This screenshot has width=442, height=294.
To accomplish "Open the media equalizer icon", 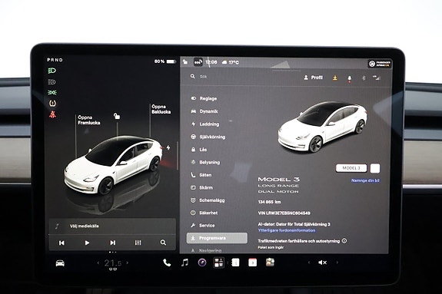I will pos(138,243).
